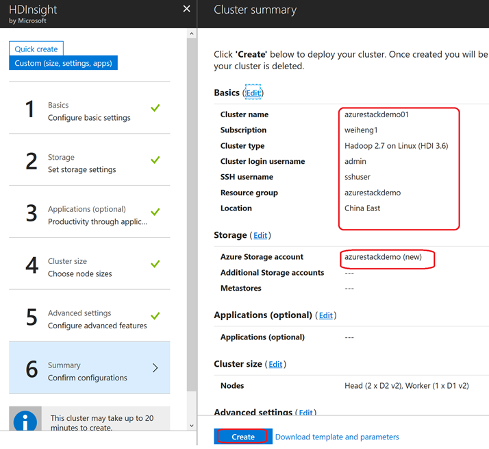Select resource group value azurestackdemo

click(373, 193)
